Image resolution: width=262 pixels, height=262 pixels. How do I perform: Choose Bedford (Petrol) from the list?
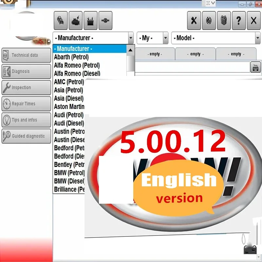pos(69,148)
